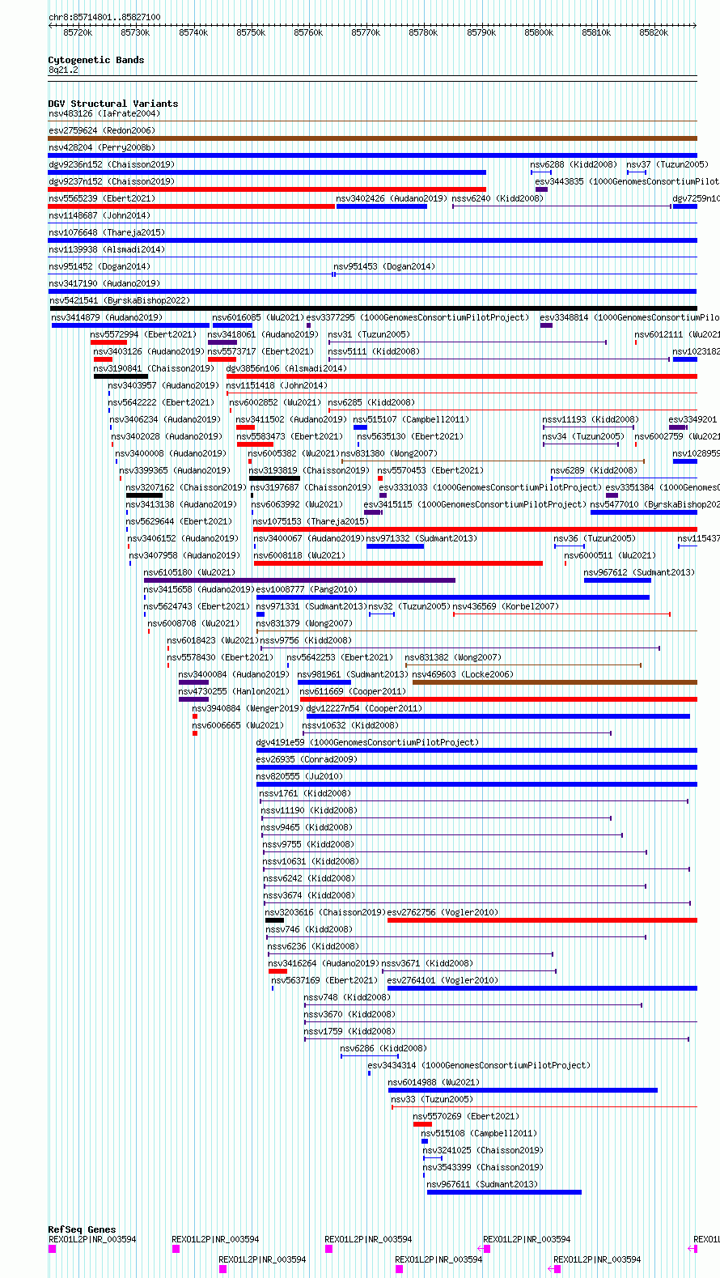Click the 85800k ruler tick label

pos(539,32)
